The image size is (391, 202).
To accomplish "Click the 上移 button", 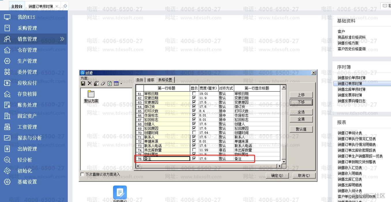I will tap(301, 95).
